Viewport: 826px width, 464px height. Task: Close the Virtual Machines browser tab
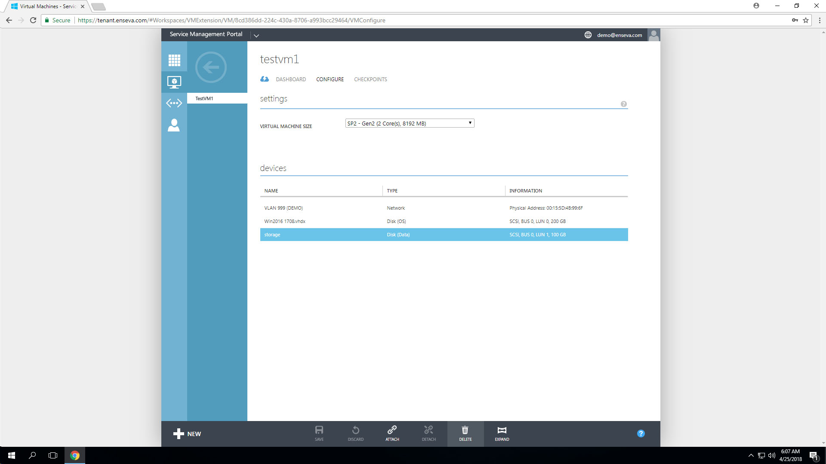pos(83,6)
